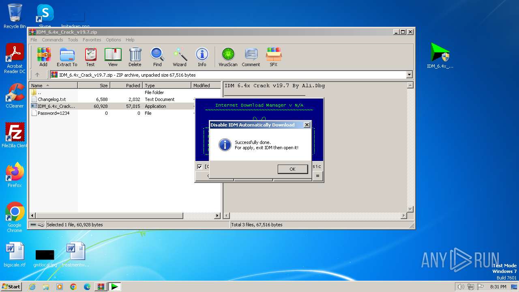Click the volume speaker tray icon
519x292 pixels.
(x=461, y=287)
